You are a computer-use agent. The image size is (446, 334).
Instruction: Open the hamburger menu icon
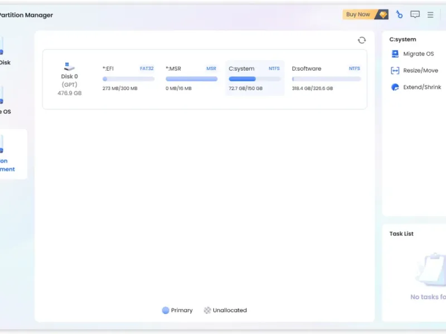pyautogui.click(x=430, y=15)
